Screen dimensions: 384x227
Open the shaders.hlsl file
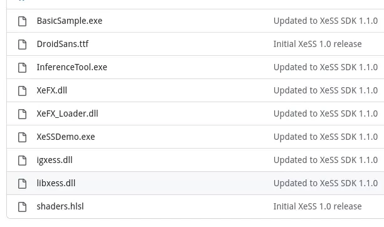(60, 206)
